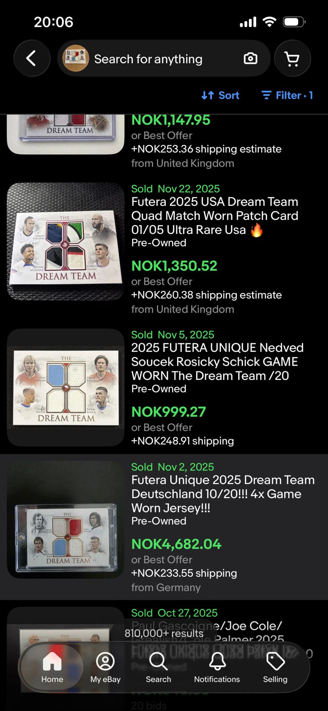
Task: Open Notifications bell
Action: [x=217, y=667]
